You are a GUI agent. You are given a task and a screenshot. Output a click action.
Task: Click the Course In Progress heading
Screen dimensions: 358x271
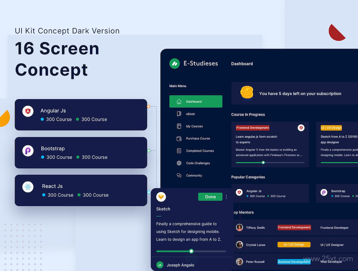click(x=248, y=114)
